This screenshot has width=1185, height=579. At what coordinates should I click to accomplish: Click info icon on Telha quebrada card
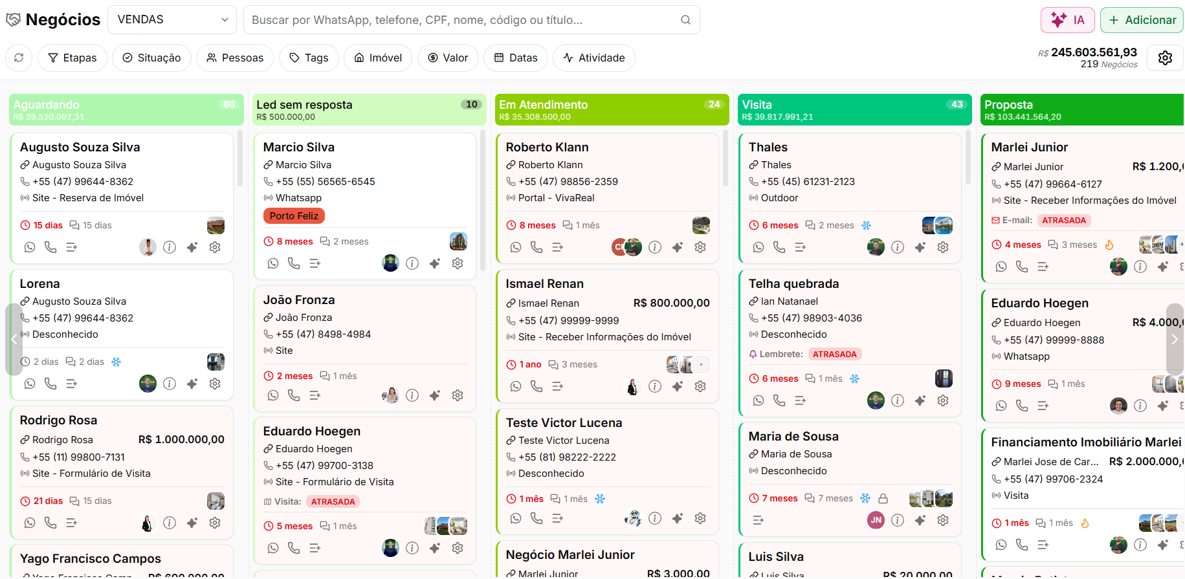click(x=898, y=400)
